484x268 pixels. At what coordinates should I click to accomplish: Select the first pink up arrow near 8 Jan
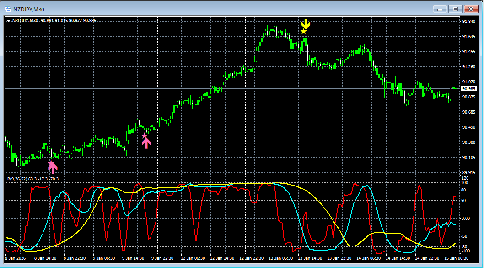[53, 168]
